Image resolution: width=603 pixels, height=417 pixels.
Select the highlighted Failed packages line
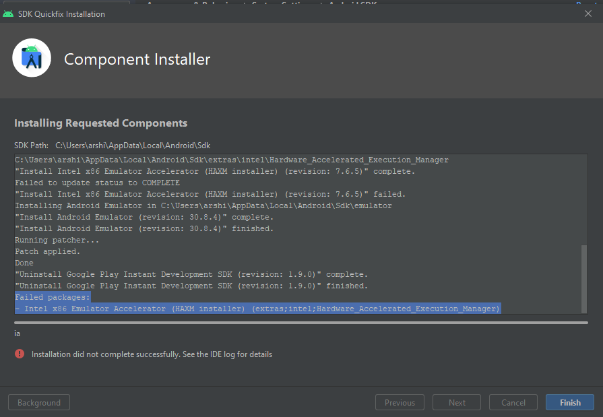point(53,296)
